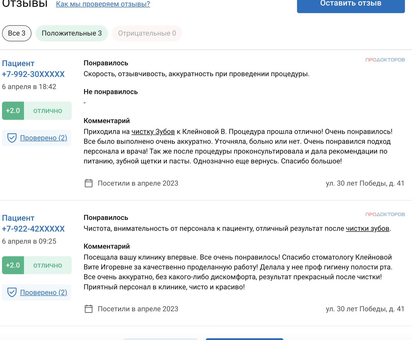Click the +2.0 rating badge in the second review
This screenshot has width=412, height=340.
point(13,265)
